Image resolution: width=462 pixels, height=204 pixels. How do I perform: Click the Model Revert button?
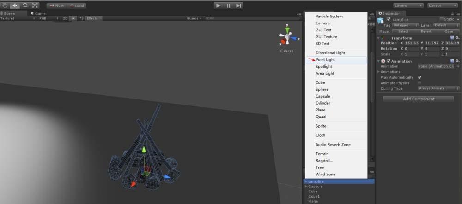click(426, 31)
